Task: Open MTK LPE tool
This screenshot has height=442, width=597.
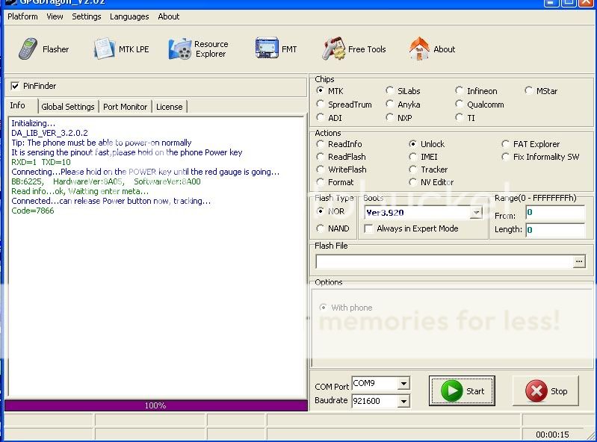Action: [122, 49]
